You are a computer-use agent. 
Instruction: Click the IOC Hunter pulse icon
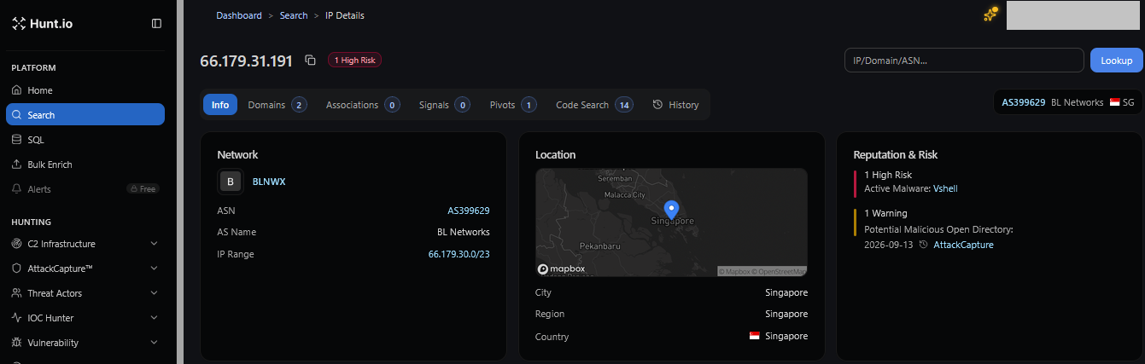17,318
